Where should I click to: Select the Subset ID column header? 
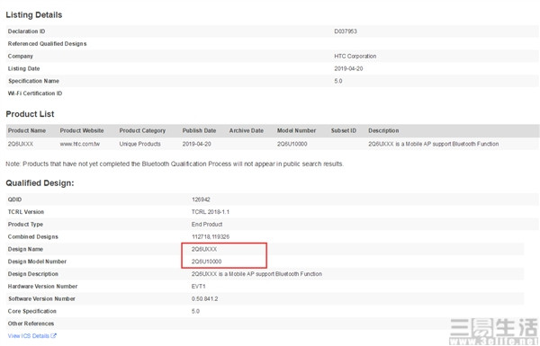(x=344, y=130)
